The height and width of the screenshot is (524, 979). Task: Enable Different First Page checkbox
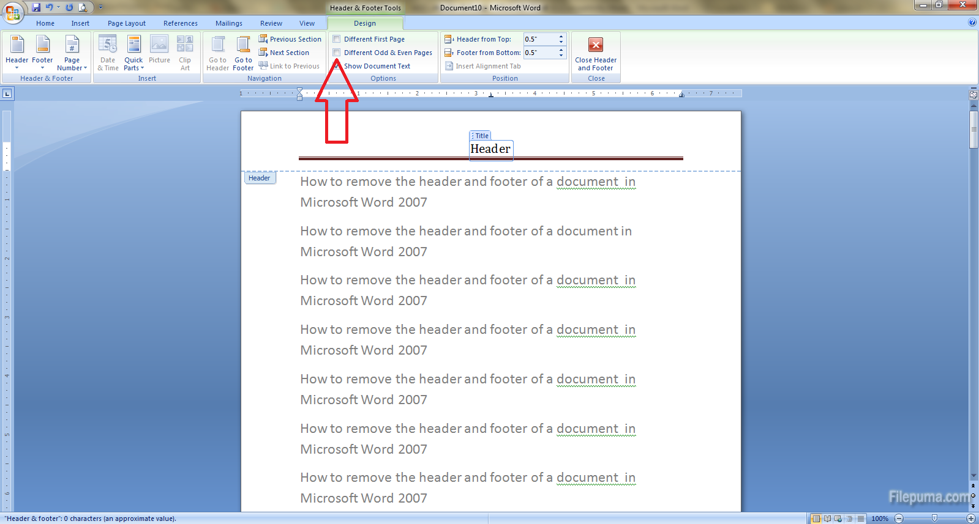[337, 39]
